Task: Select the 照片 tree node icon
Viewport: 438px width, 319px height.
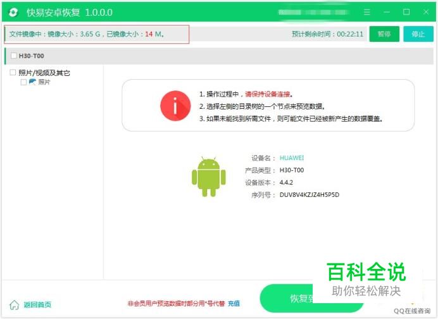Action: 32,82
